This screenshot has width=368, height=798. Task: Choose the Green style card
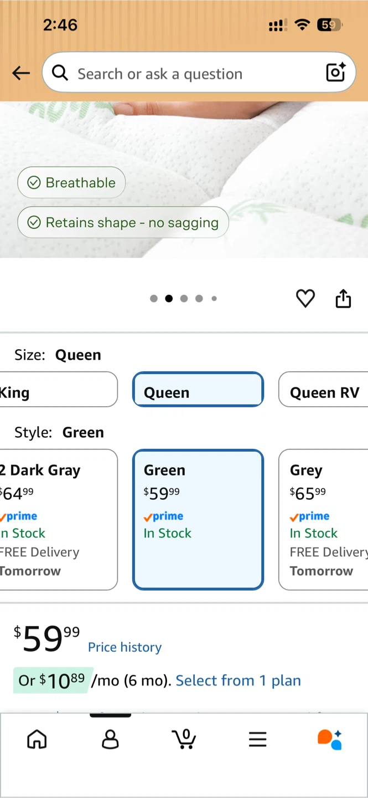pyautogui.click(x=198, y=520)
